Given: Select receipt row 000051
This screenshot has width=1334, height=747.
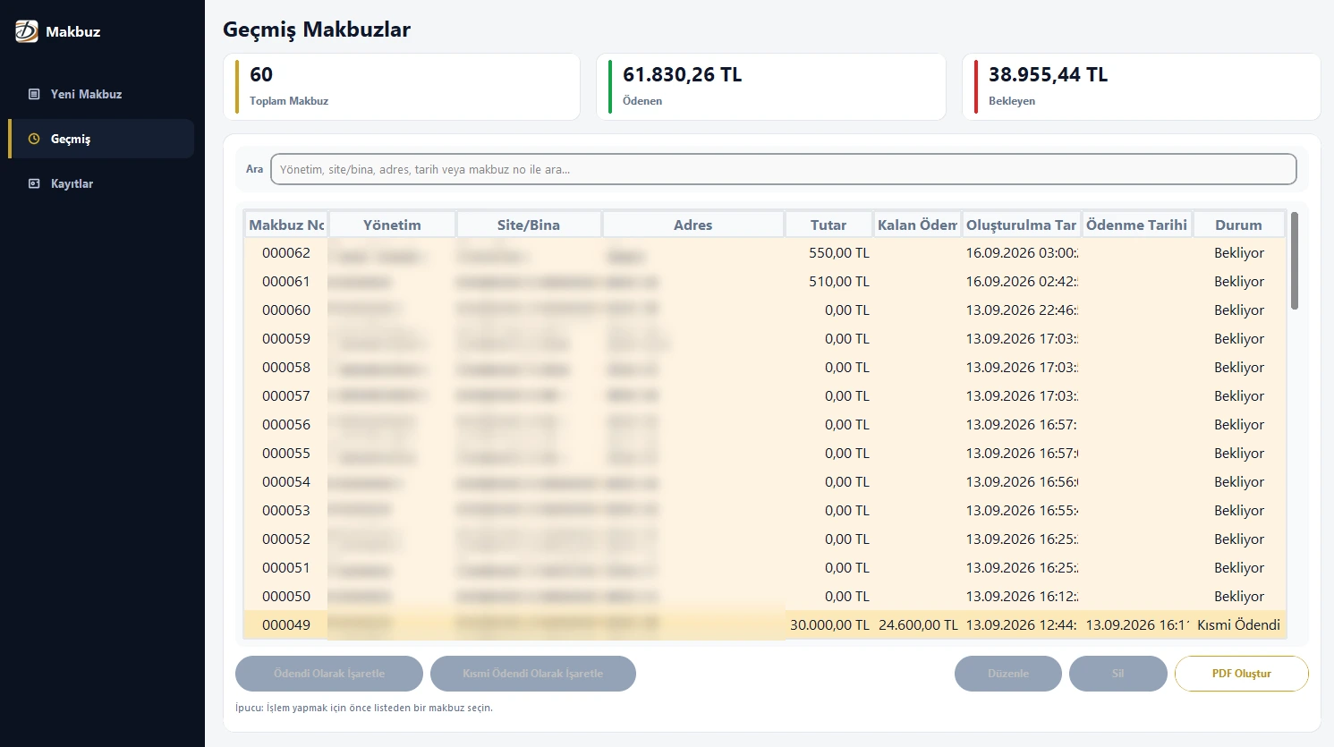Looking at the screenshot, I should [x=765, y=568].
